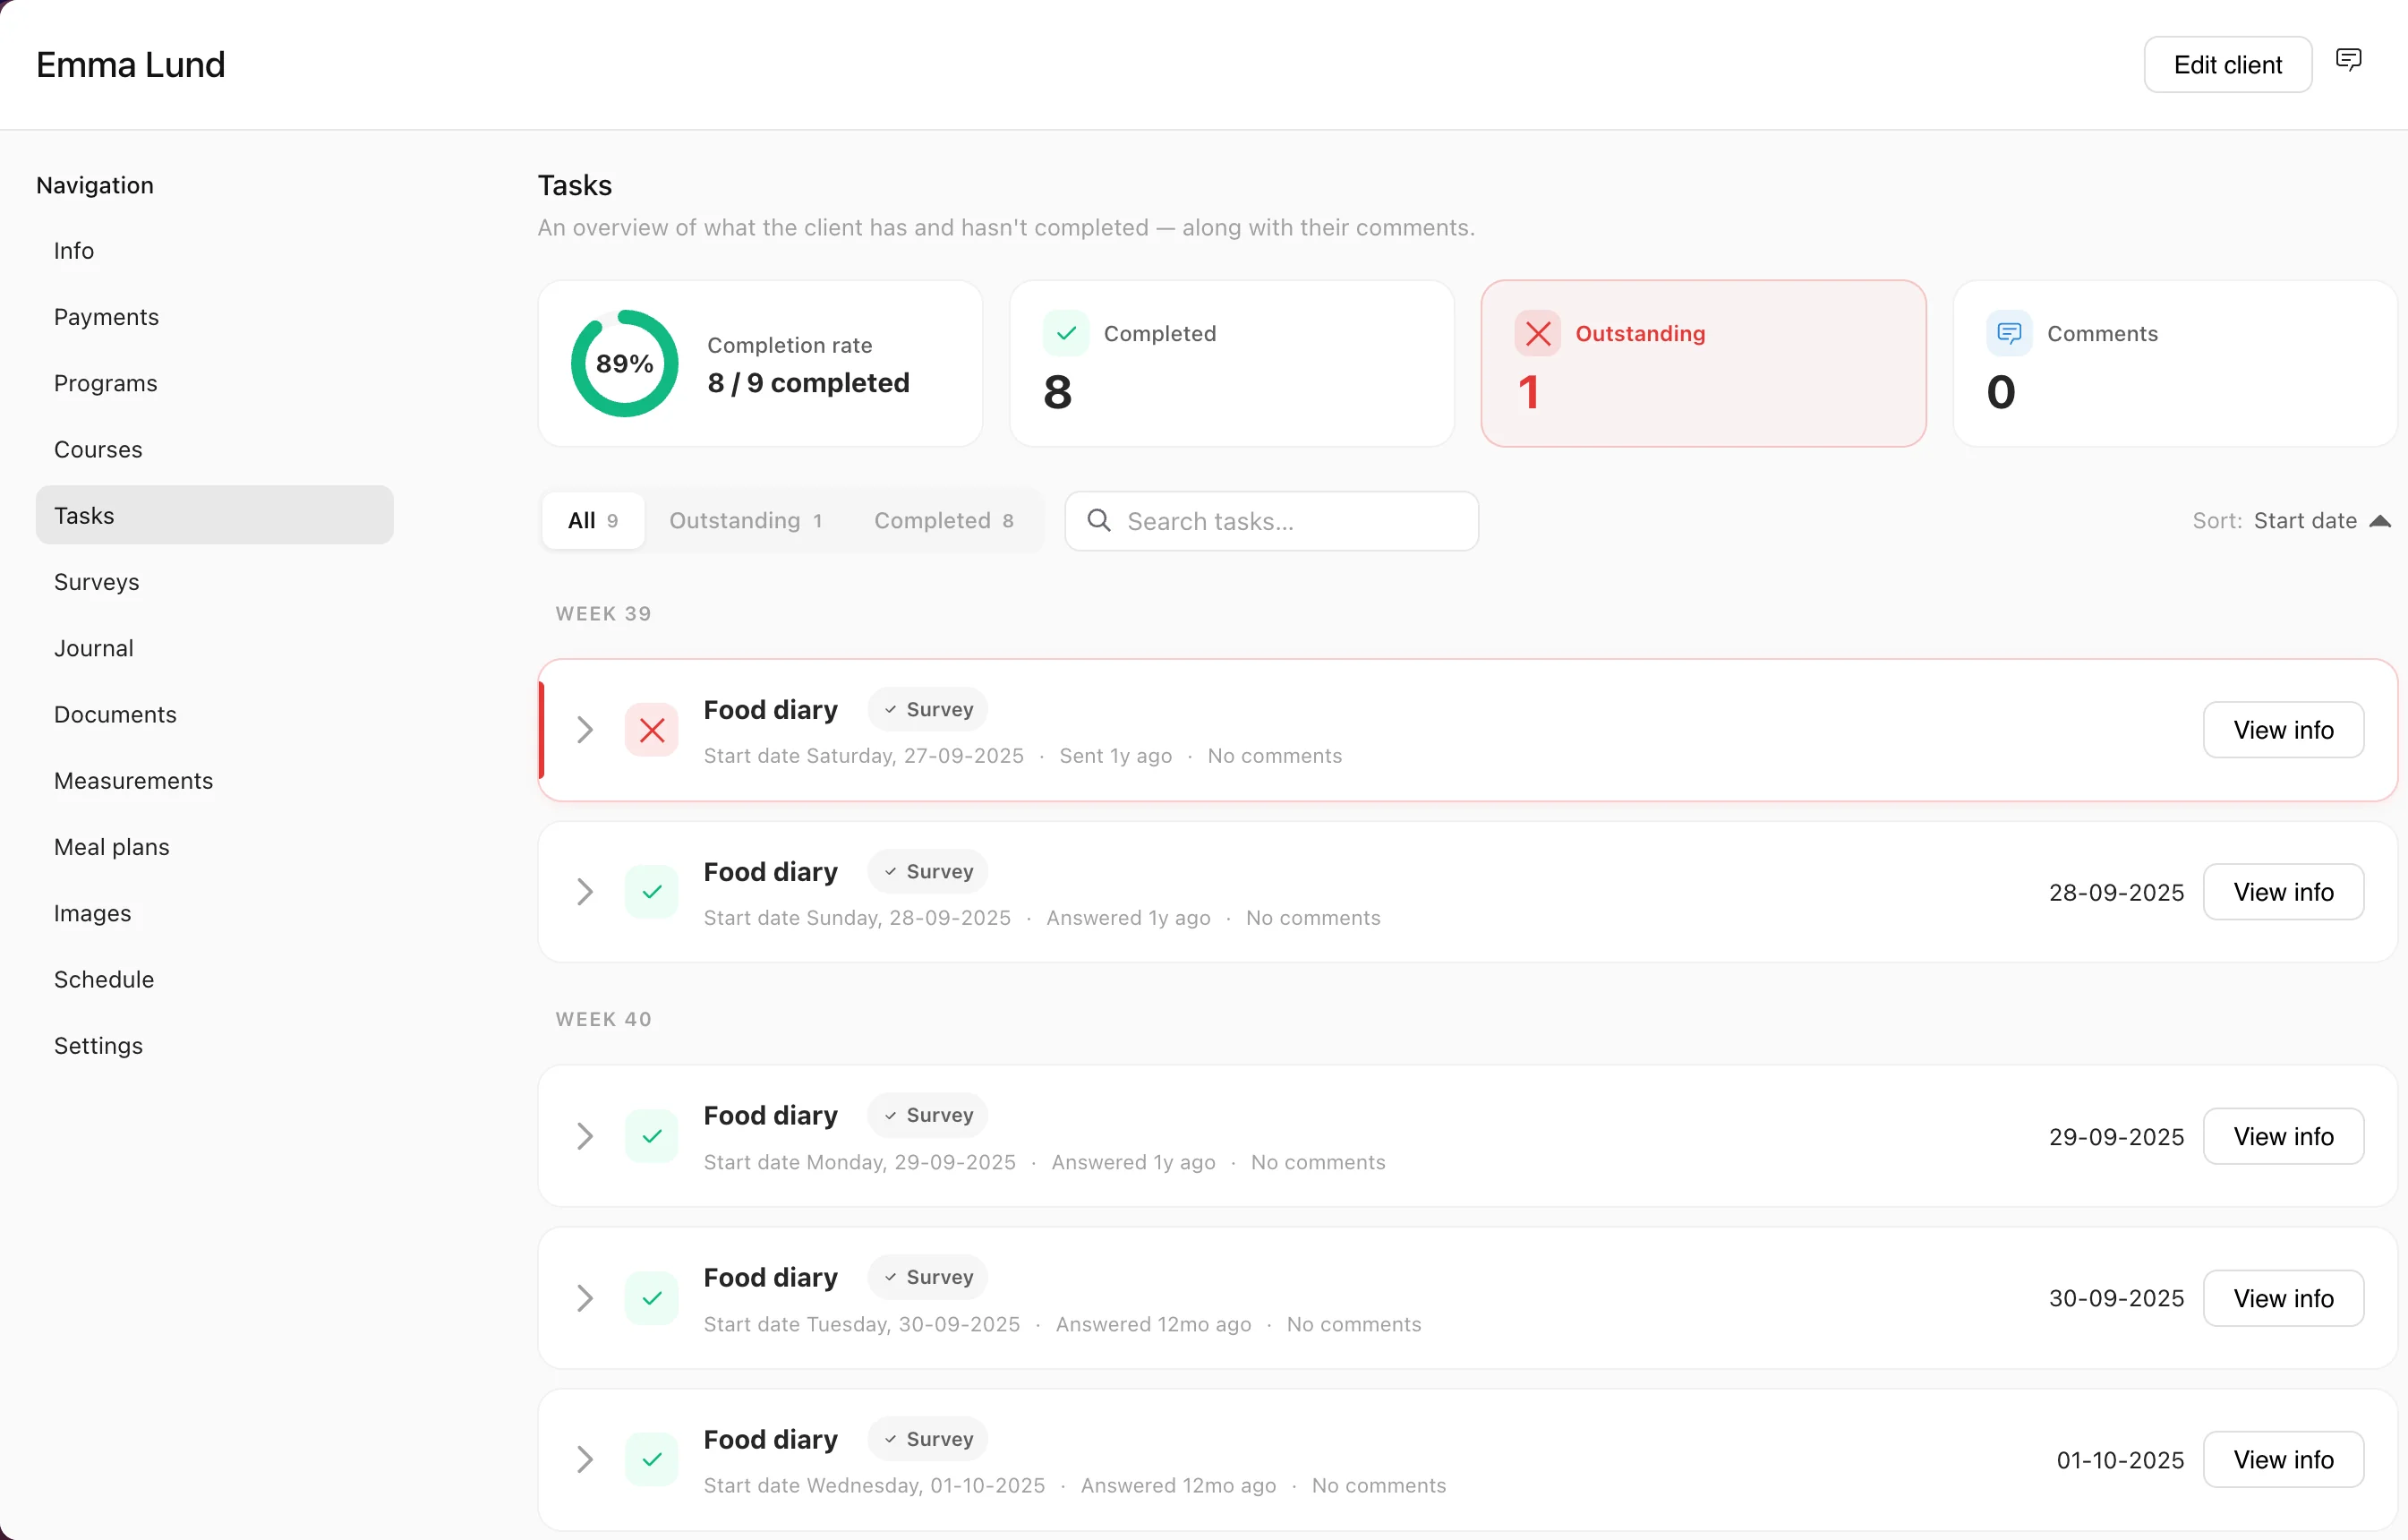Click the WEEK 39 group heading

pyautogui.click(x=603, y=614)
